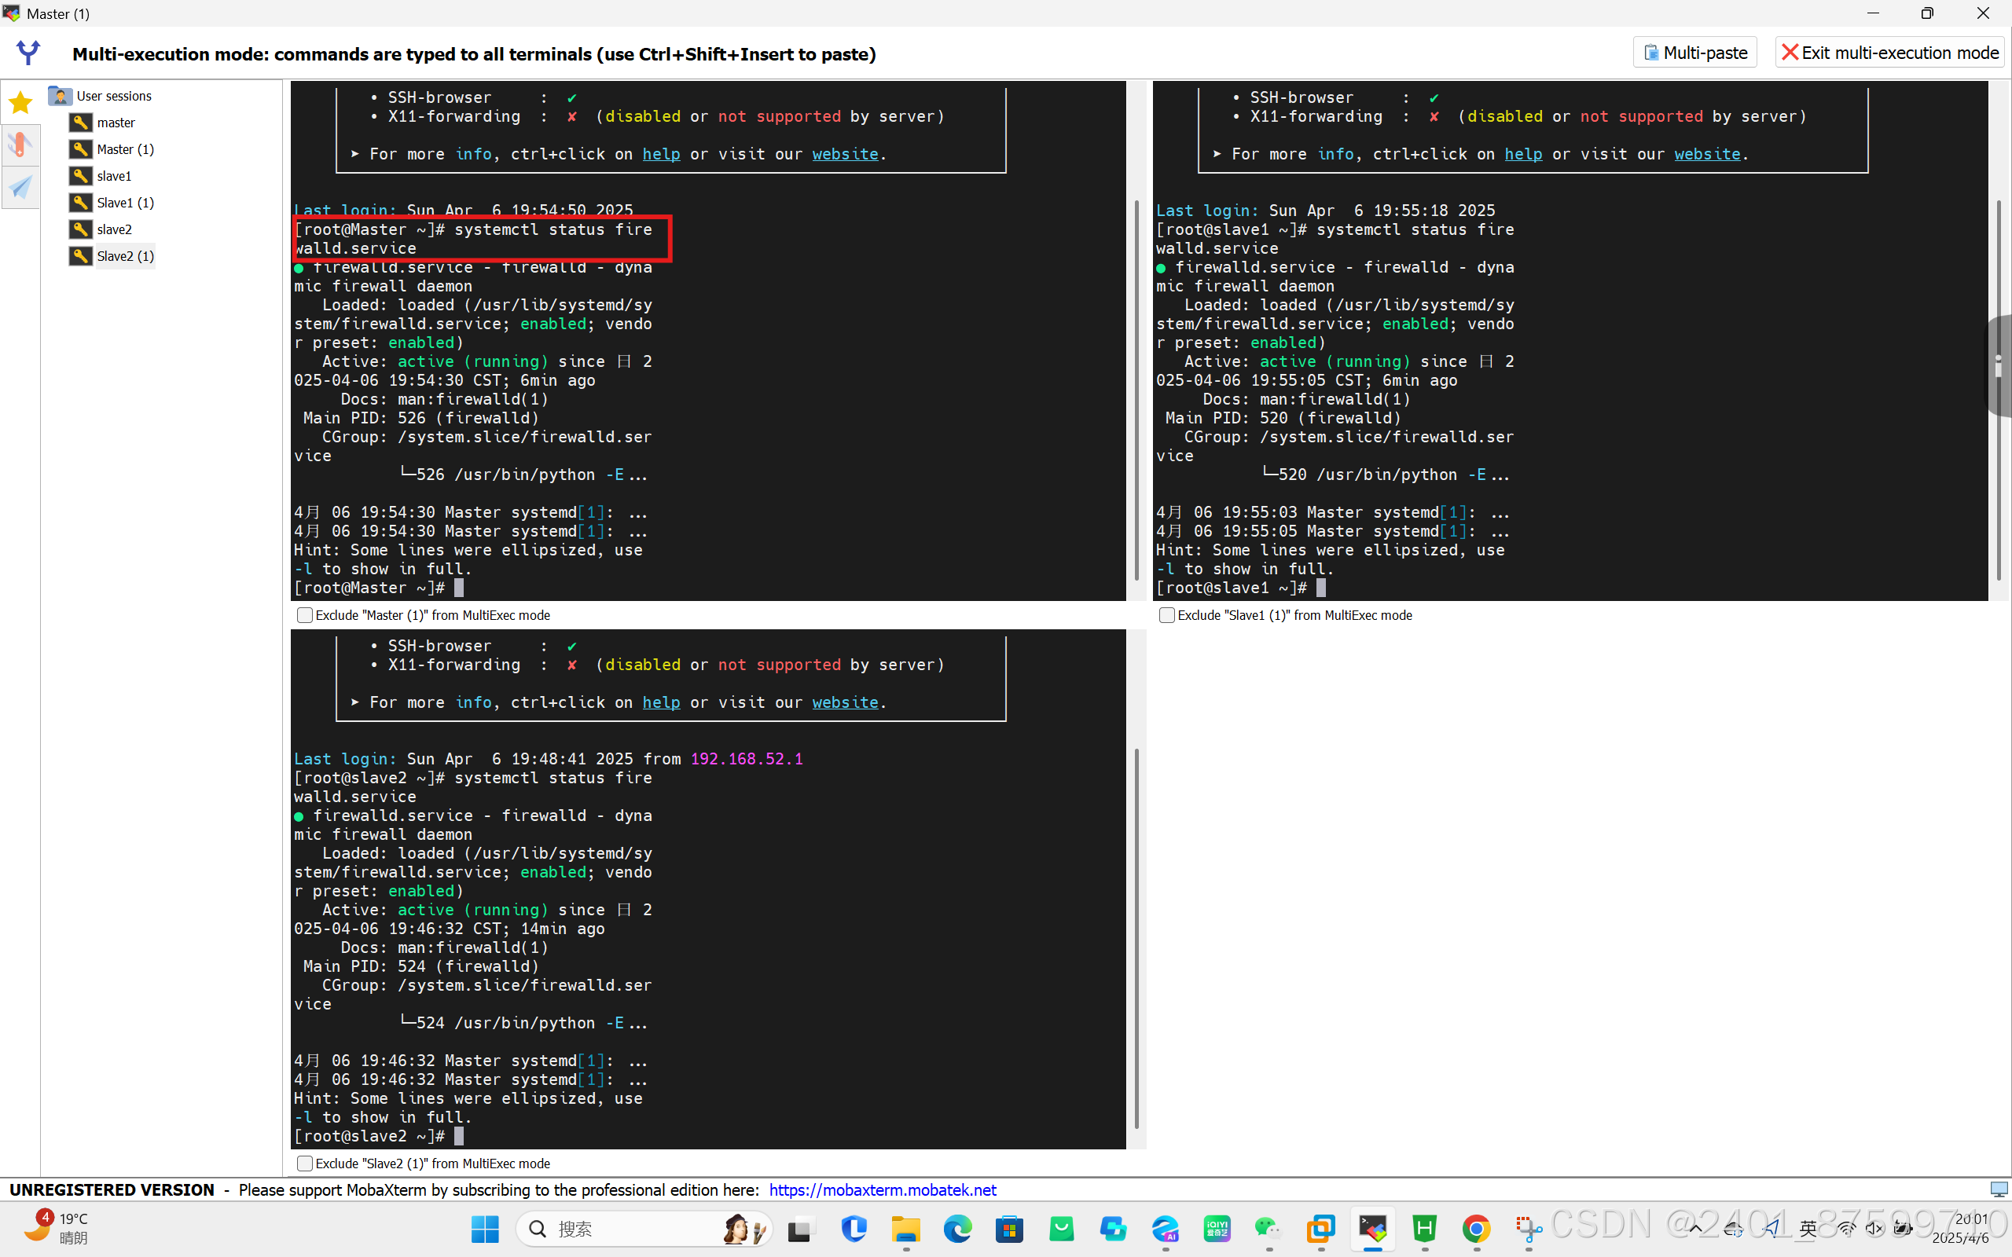Open the favorite sessions star tab
This screenshot has height=1257, width=2012.
[20, 103]
